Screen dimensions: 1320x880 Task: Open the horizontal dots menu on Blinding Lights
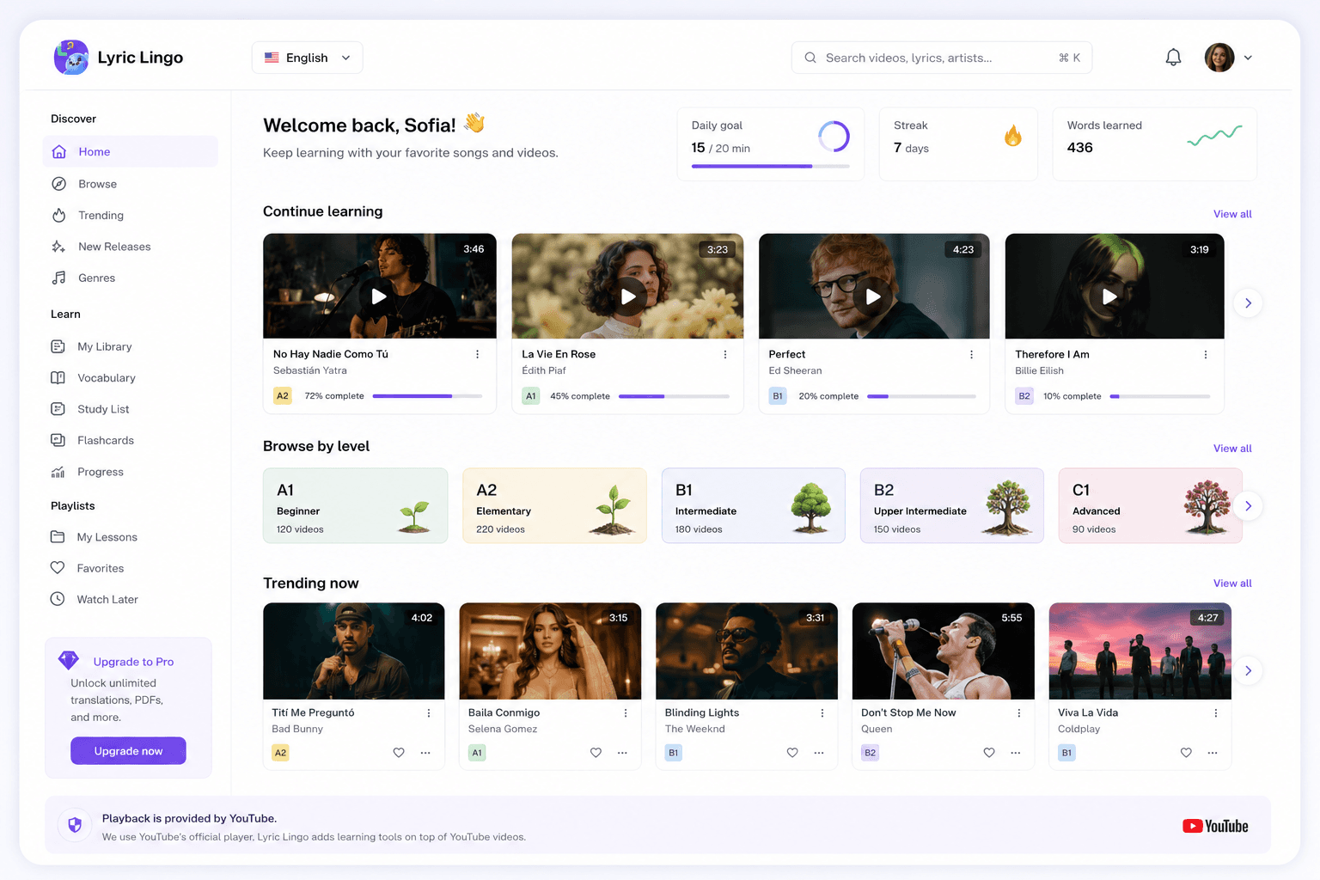pos(819,753)
